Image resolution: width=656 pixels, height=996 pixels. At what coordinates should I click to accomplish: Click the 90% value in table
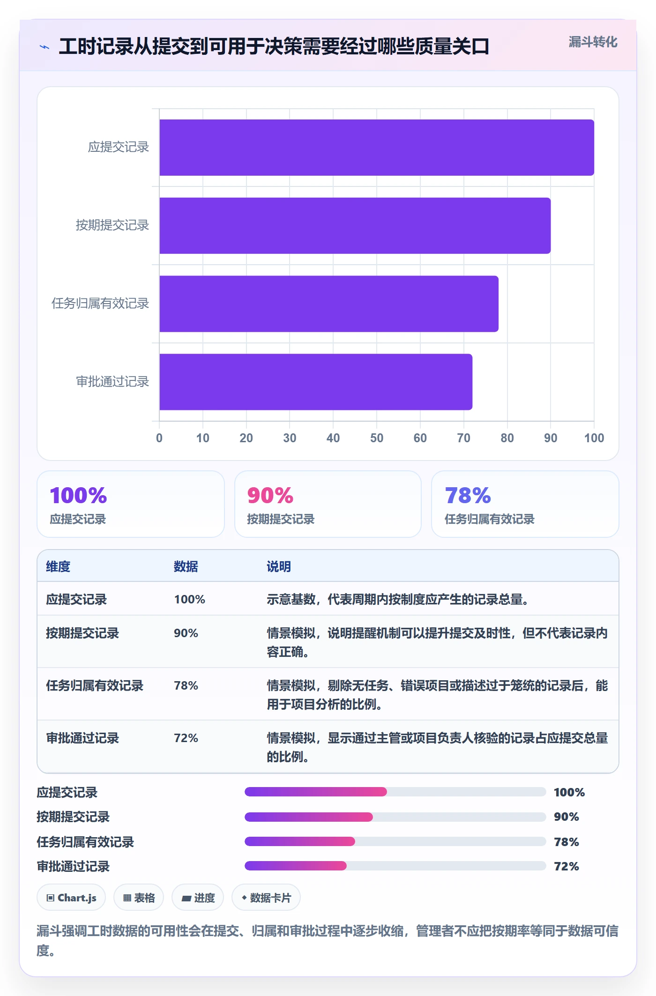pyautogui.click(x=186, y=633)
